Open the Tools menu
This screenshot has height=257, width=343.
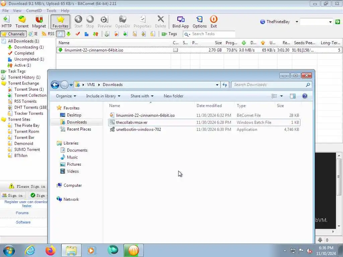click(51, 10)
